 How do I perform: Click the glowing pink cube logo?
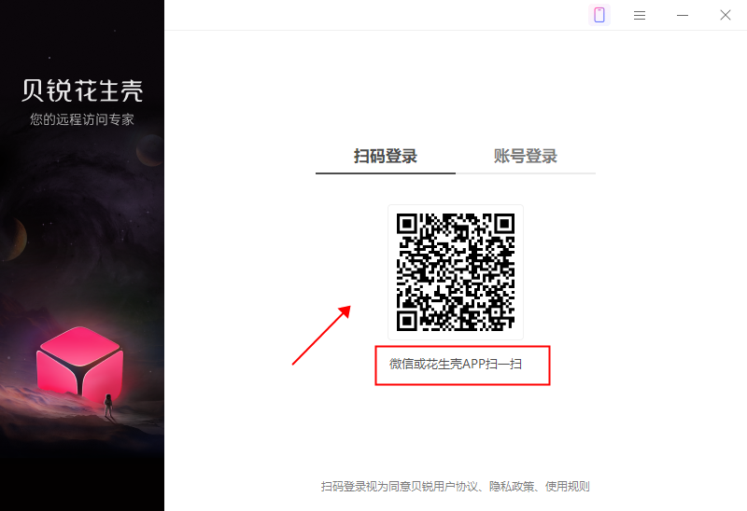80,364
